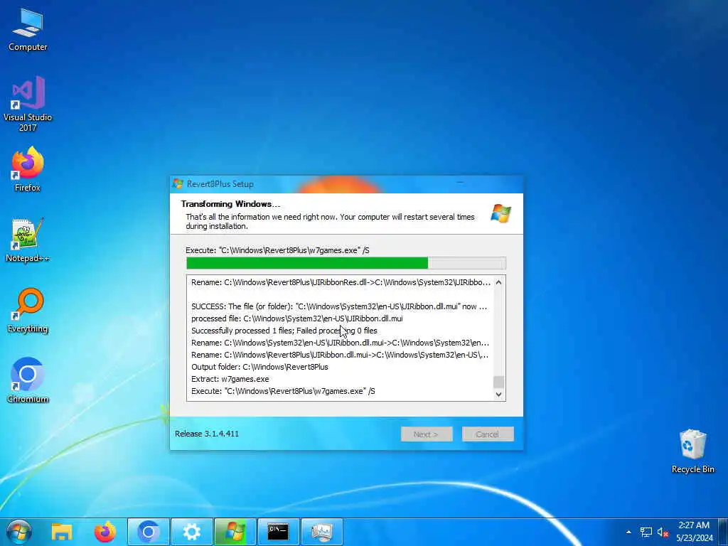Select the Visual Studio 2017 desktop shortcut
Image resolution: width=728 pixels, height=546 pixels.
pos(28,104)
